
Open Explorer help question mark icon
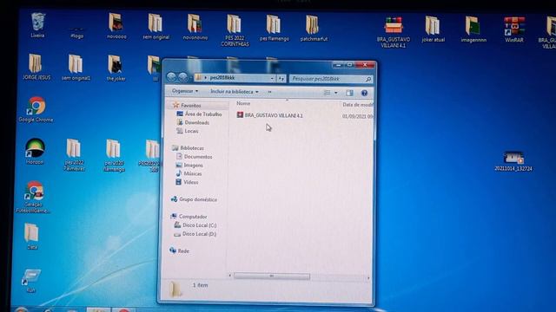[364, 93]
